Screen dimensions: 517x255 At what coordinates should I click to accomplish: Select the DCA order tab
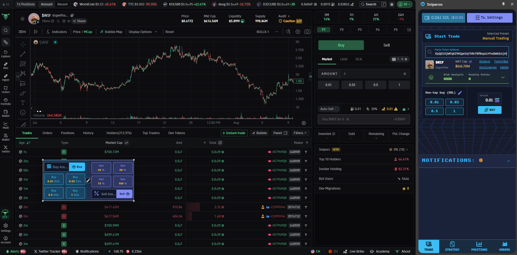click(x=359, y=59)
